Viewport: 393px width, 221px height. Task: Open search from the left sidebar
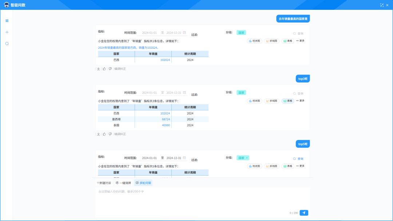click(7, 44)
